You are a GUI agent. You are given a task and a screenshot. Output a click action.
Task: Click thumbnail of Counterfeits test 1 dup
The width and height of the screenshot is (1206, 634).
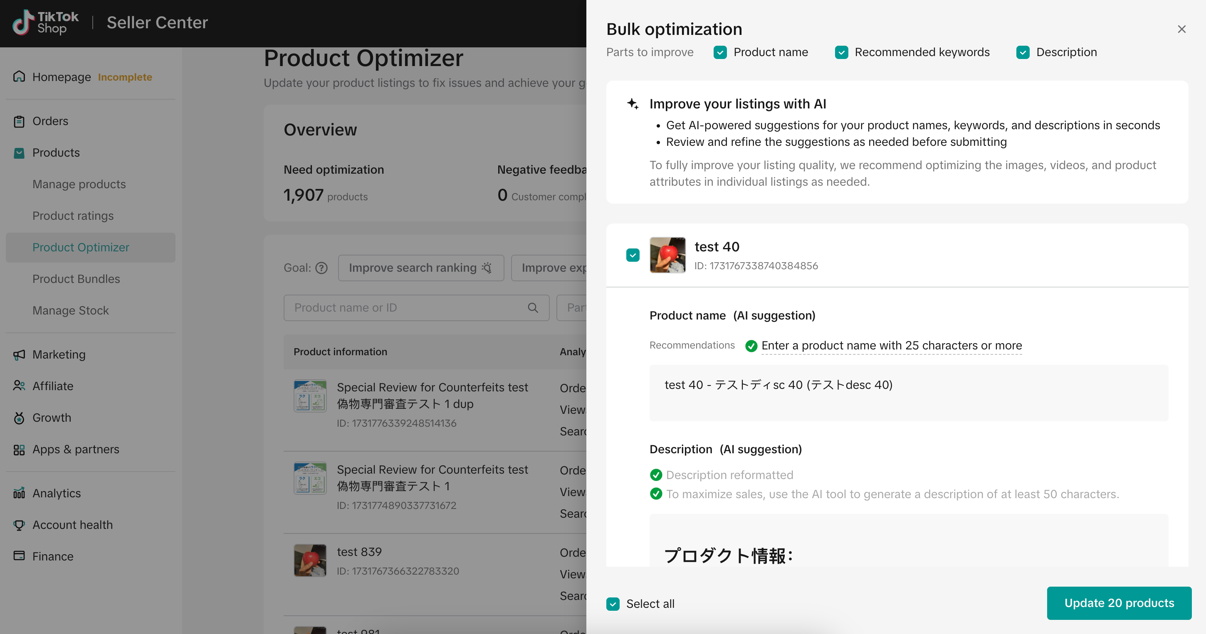(x=310, y=396)
